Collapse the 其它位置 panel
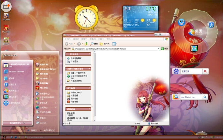 click(x=90, y=88)
